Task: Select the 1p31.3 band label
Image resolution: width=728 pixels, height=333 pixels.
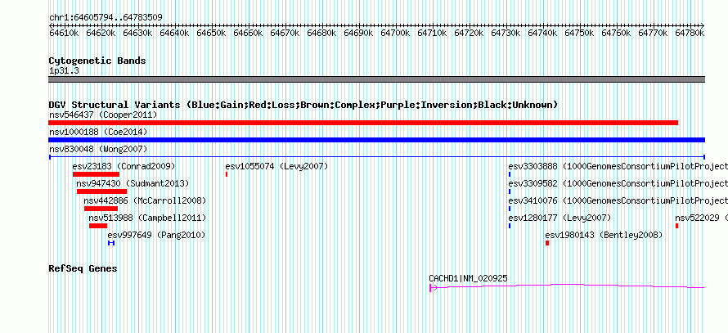Action: (64, 71)
